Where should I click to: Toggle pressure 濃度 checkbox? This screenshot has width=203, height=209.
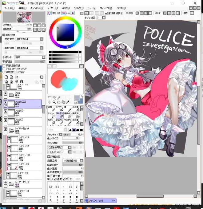[55, 179]
